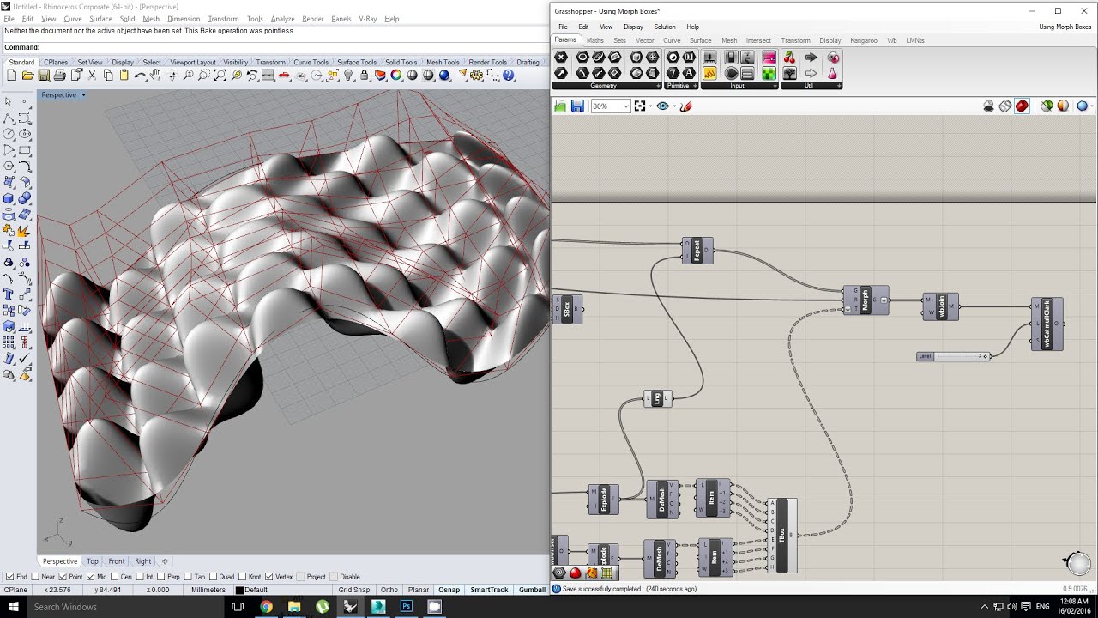Click the Pan hand tool in Rhino toolbar
Image resolution: width=1098 pixels, height=618 pixels.
pos(155,76)
